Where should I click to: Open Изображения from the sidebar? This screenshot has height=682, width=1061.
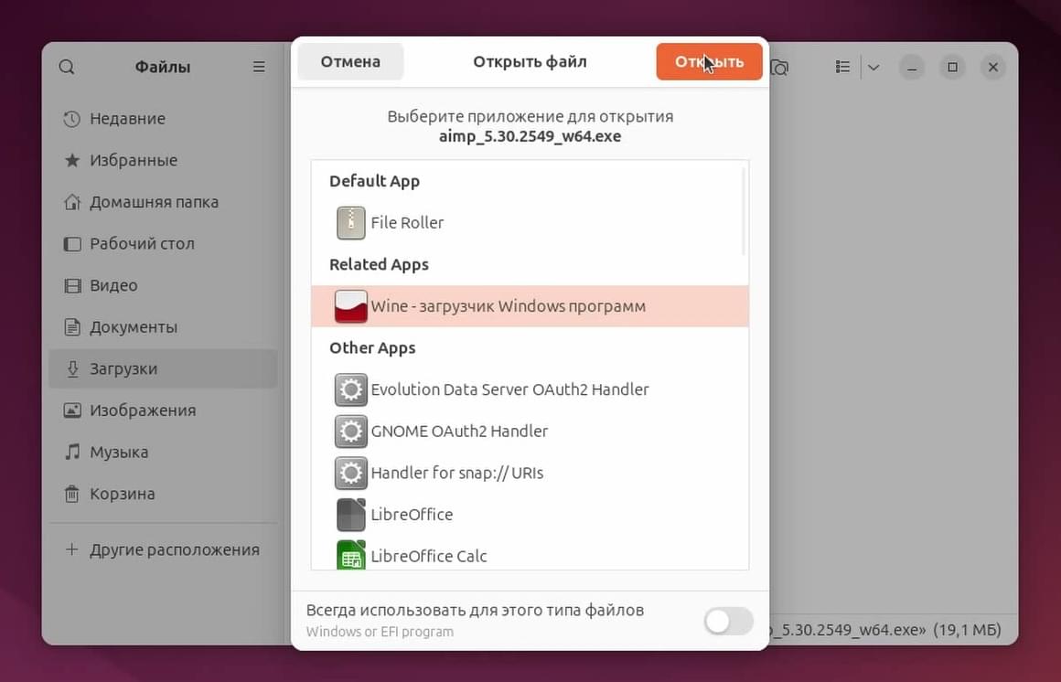[x=163, y=410]
